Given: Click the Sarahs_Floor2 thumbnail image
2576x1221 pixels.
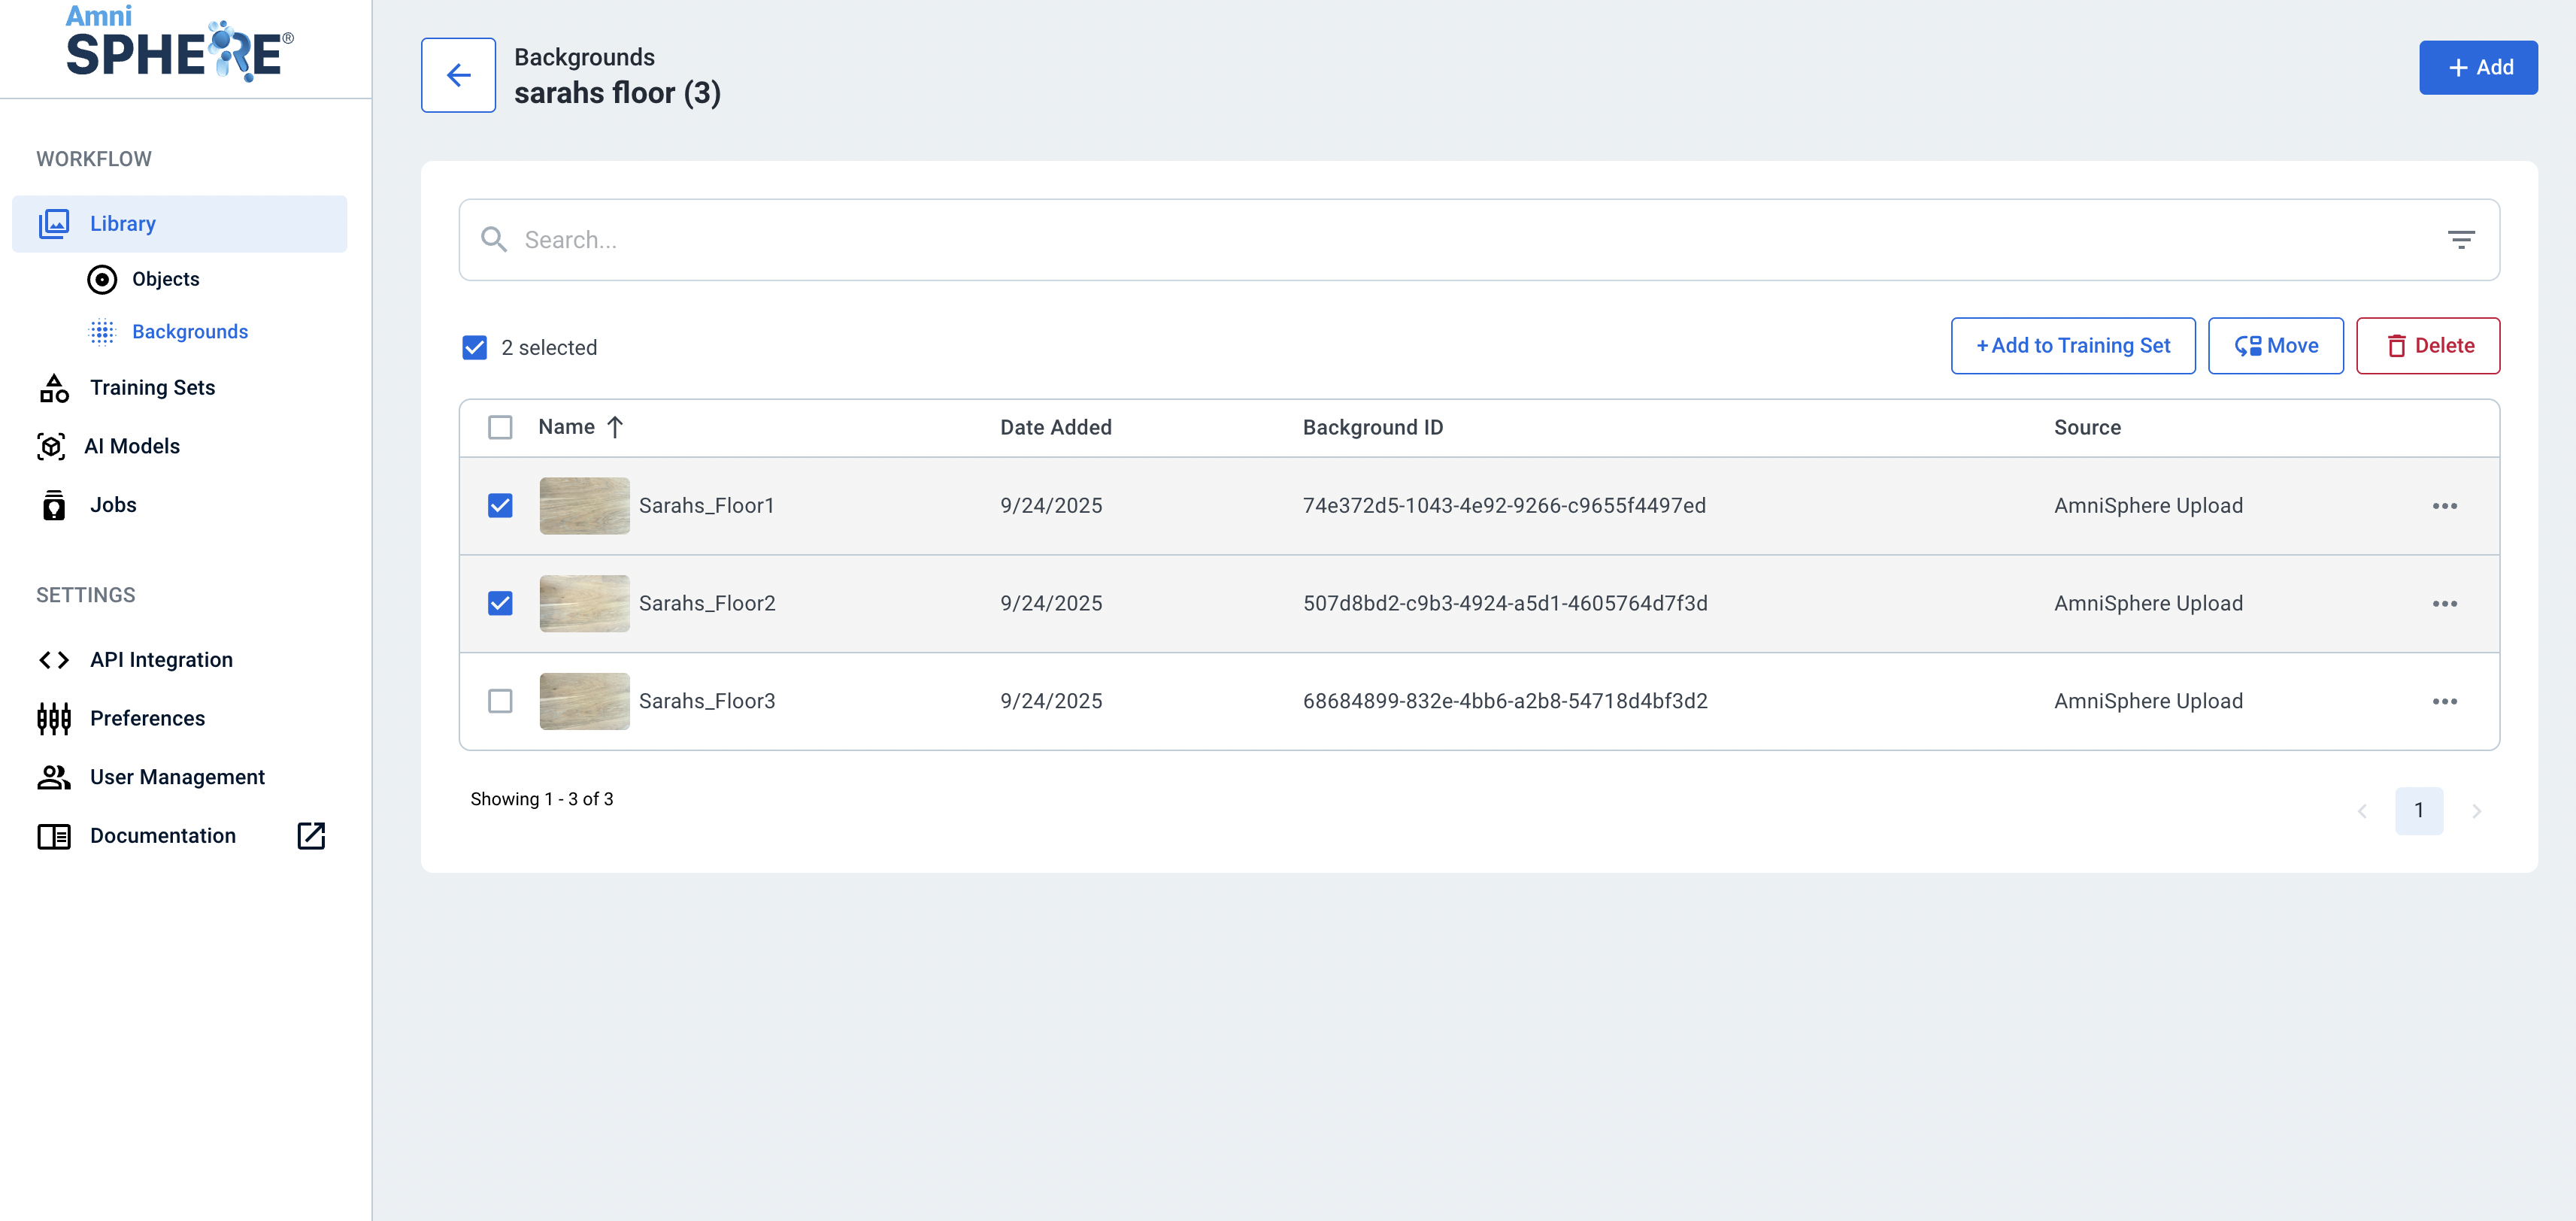Looking at the screenshot, I should [x=585, y=604].
